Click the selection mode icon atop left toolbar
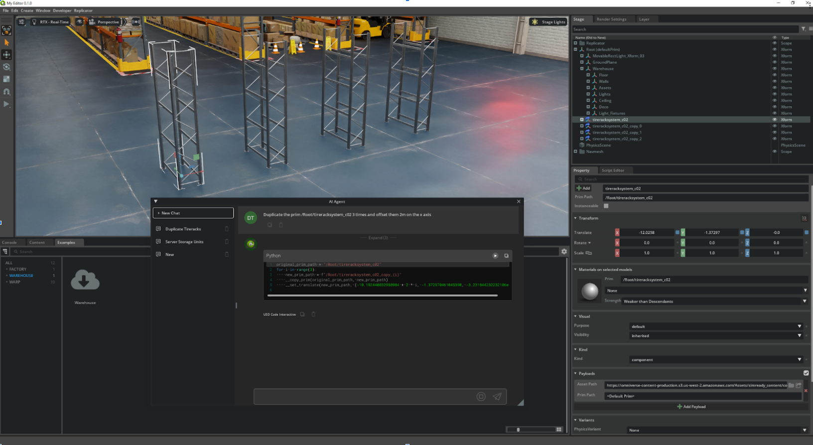The height and width of the screenshot is (445, 813). pos(6,31)
